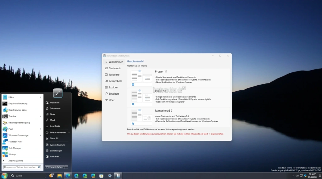Image resolution: width=322 pixels, height=179 pixels.
Task: Click the Programme/Dateien durchsuchen search field
Action: (22, 167)
